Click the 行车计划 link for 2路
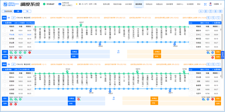 tap(19, 18)
